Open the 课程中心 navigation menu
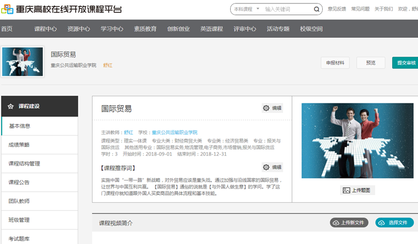This screenshot has height=244, width=418. click(x=45, y=29)
